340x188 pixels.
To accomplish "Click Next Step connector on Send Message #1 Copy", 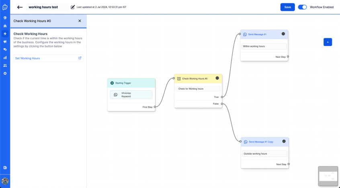I will tap(289, 164).
